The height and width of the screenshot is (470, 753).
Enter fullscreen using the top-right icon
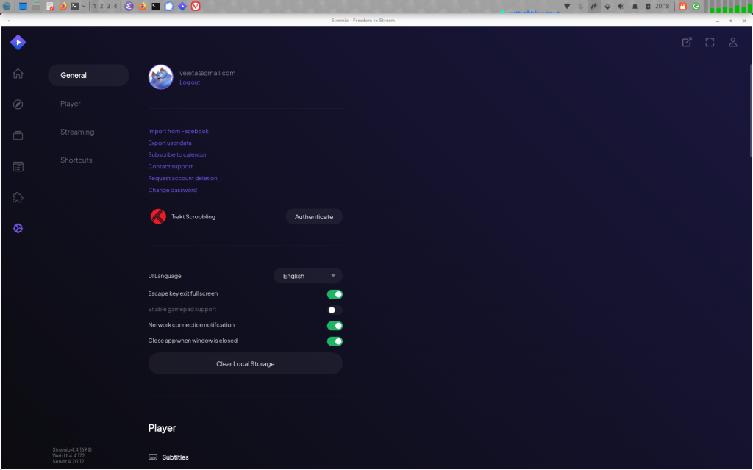tap(710, 43)
